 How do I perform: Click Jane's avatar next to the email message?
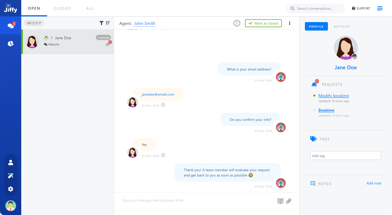point(132,102)
